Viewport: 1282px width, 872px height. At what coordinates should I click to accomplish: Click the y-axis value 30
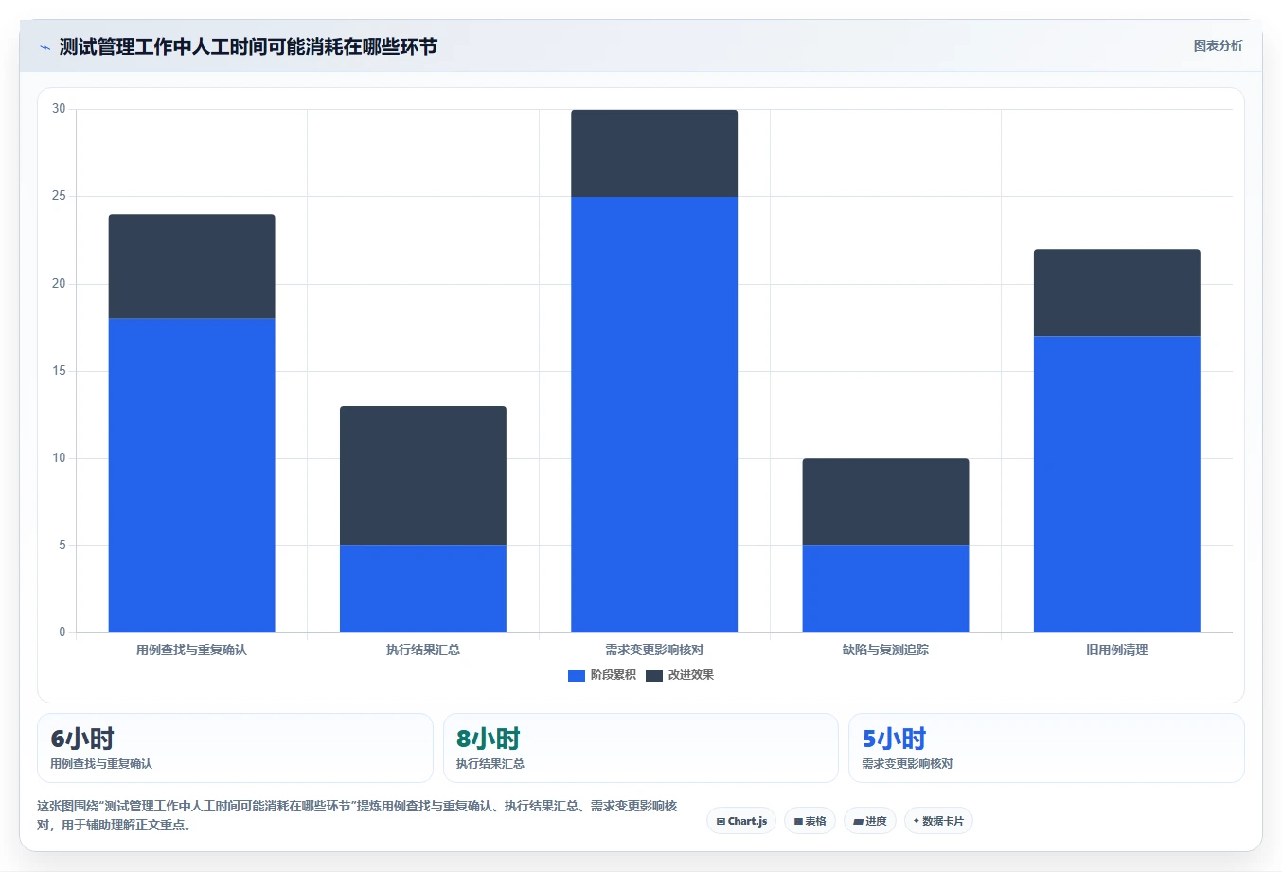click(x=59, y=109)
